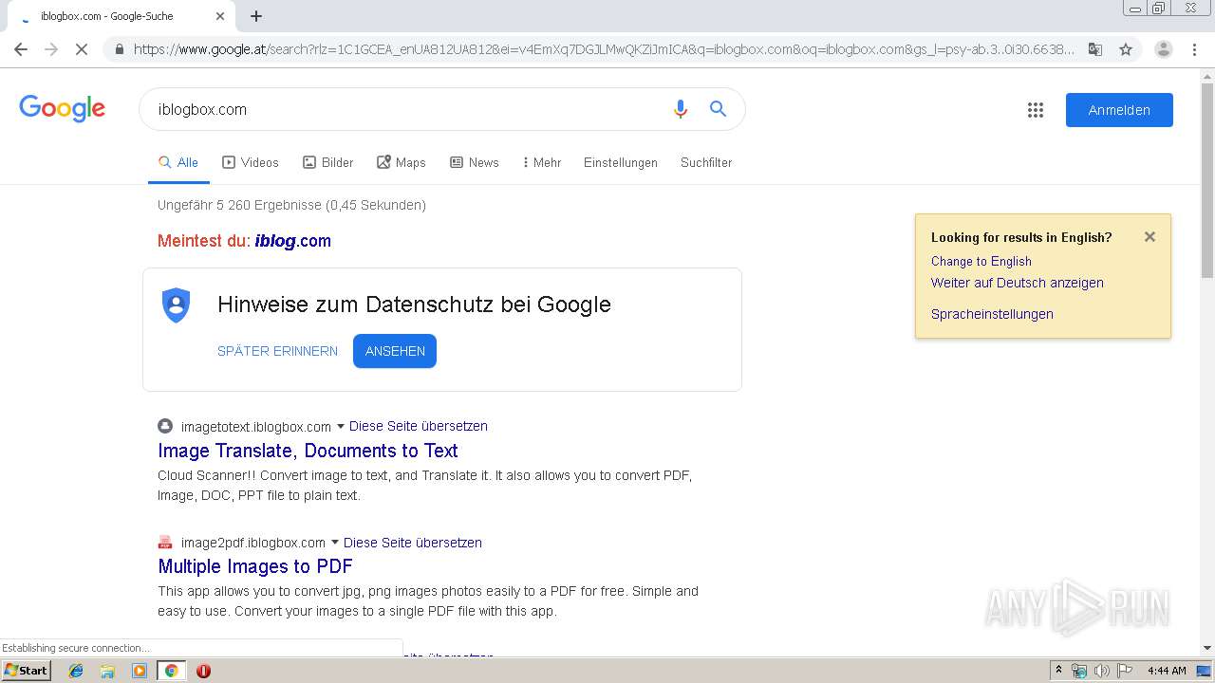Translate the imagetotext result page

419,426
